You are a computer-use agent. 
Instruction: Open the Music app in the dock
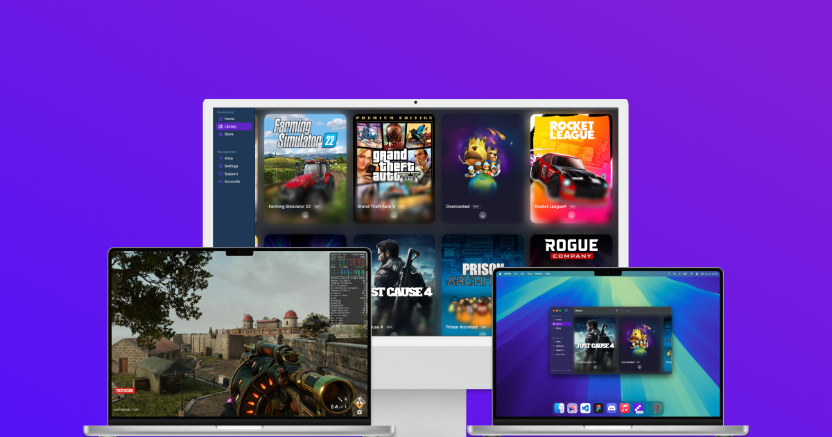(x=624, y=409)
